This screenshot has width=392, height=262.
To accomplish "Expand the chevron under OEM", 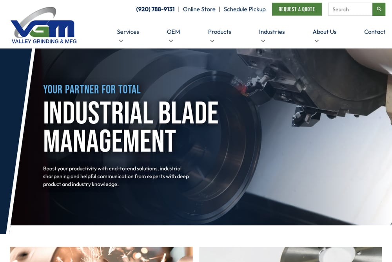I will tap(171, 41).
